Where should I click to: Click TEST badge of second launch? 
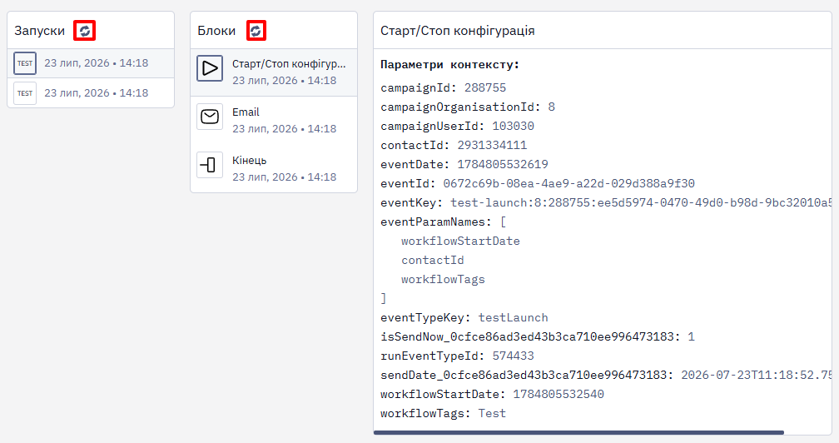pos(25,93)
